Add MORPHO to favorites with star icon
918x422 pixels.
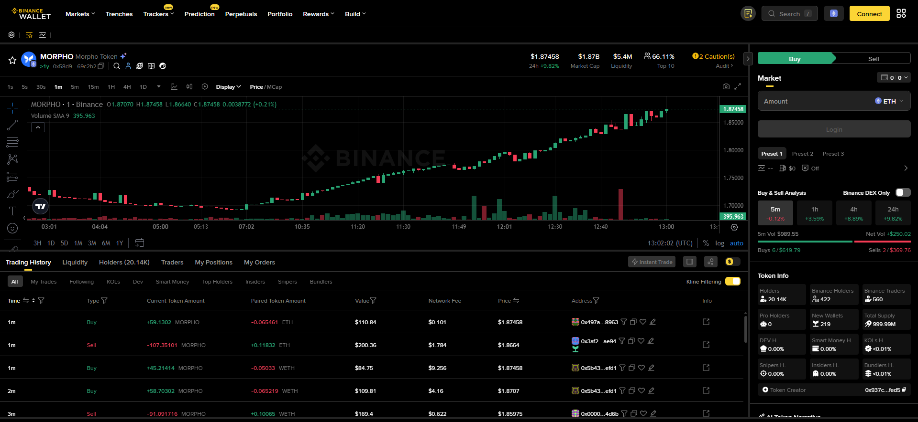[12, 60]
